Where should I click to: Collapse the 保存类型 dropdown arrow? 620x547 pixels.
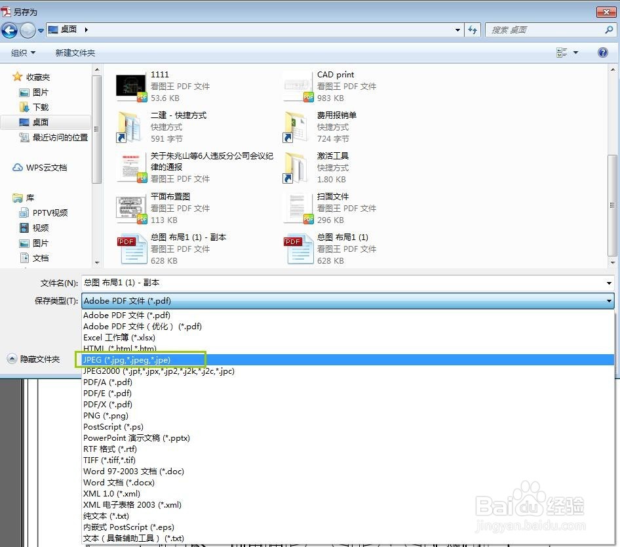click(x=609, y=301)
